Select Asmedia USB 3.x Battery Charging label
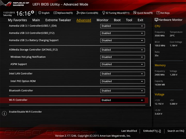This screenshot has width=186, height=139. pyautogui.click(x=34, y=40)
